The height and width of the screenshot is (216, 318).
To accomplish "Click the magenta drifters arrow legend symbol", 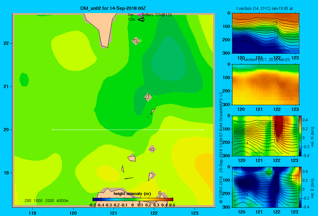I will click(141, 15).
